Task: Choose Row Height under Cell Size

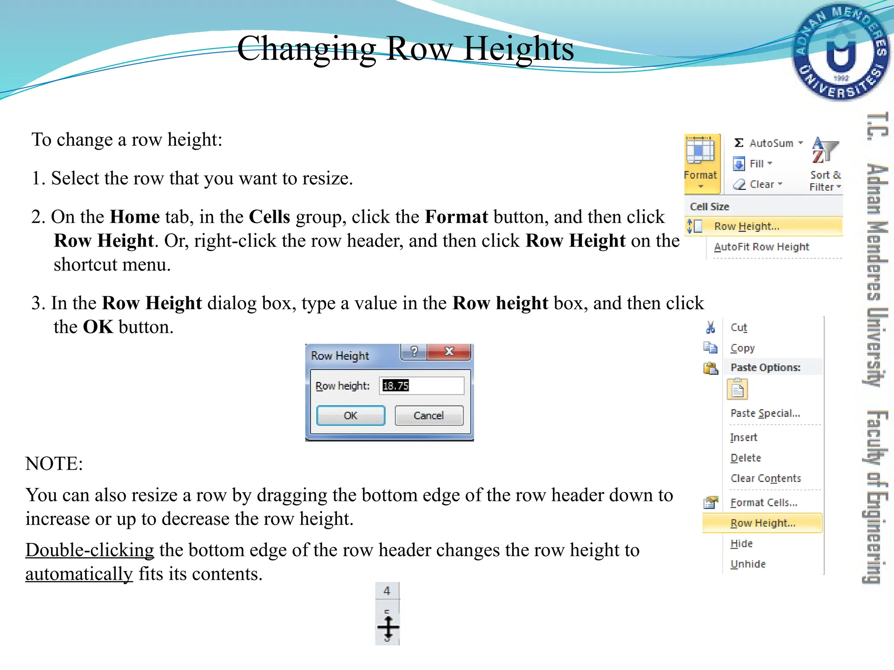Action: pos(763,226)
